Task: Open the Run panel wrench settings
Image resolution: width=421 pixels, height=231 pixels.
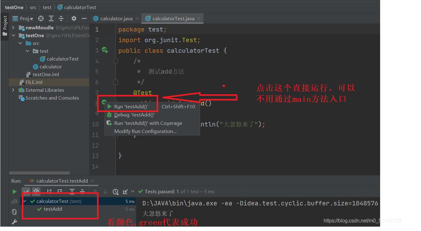Action: [14, 222]
